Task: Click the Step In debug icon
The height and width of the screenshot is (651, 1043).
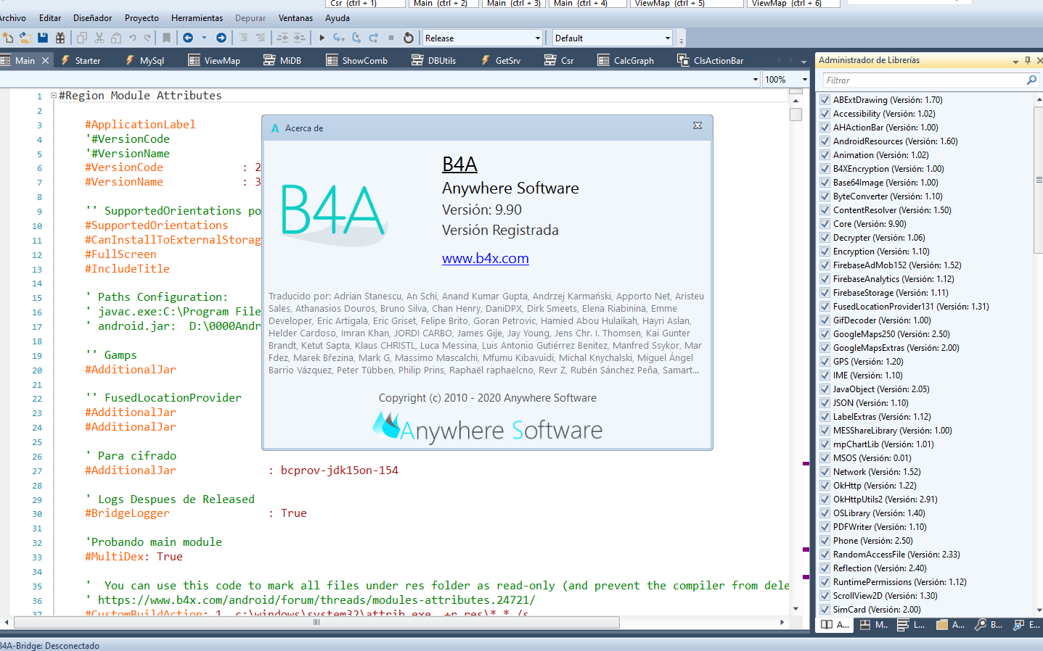Action: click(339, 38)
